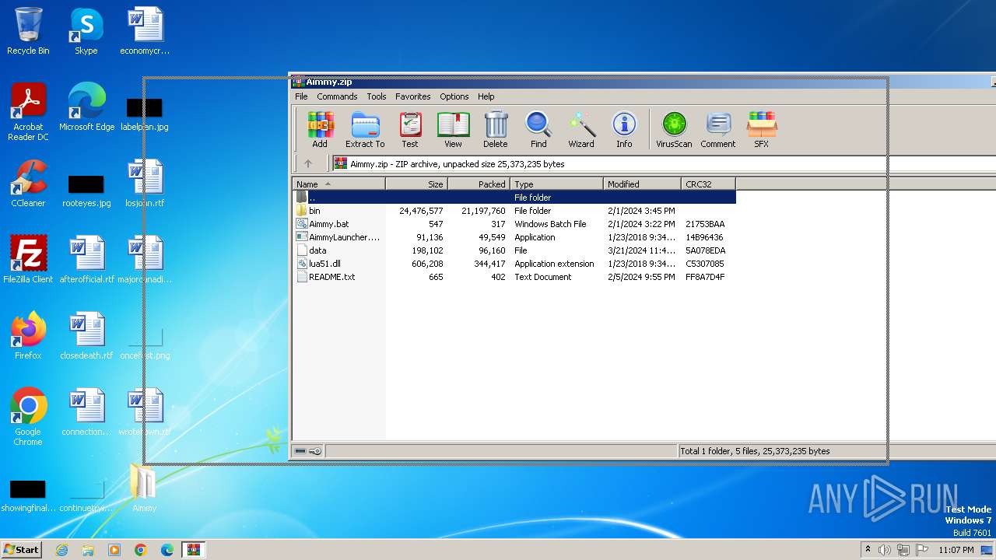Open File Explorer from taskbar
Viewport: 996px width, 560px height.
coord(88,550)
